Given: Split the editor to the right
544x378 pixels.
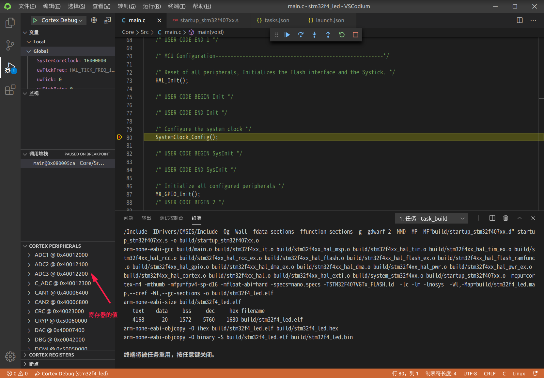Looking at the screenshot, I should click(x=520, y=20).
